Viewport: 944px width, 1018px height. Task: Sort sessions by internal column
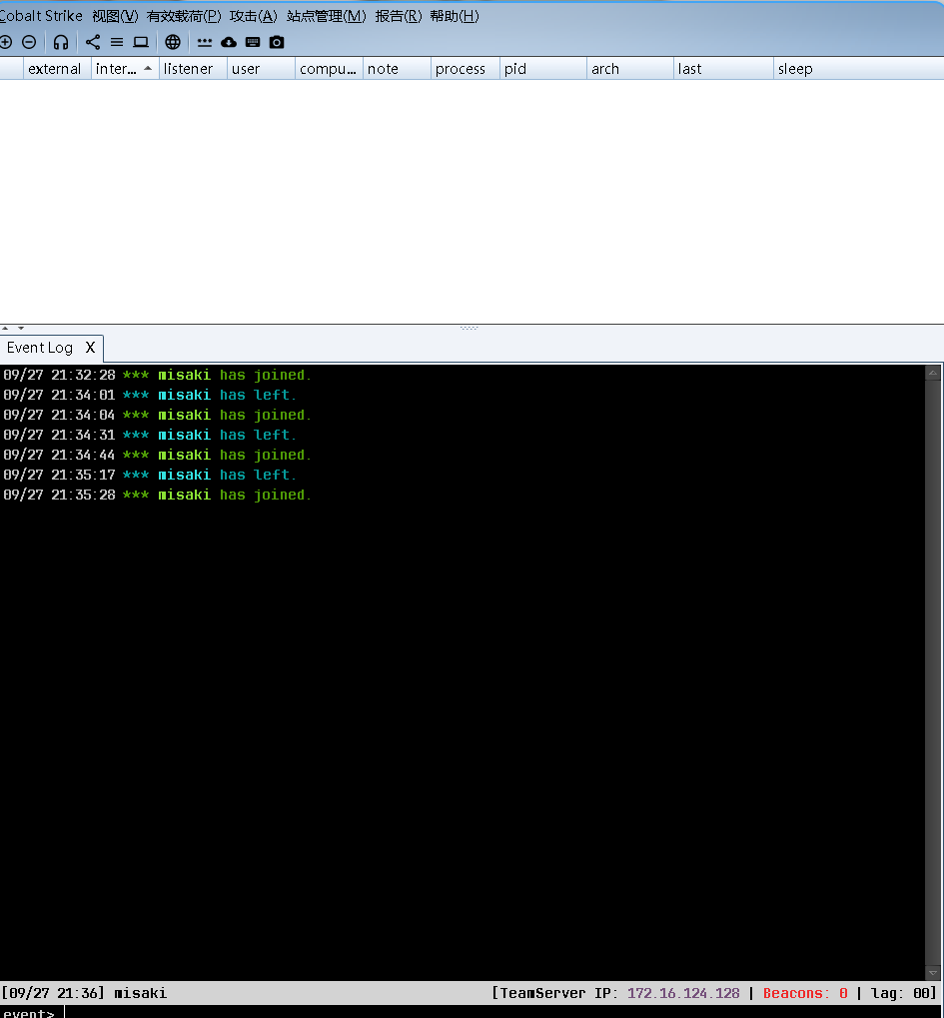(x=125, y=68)
